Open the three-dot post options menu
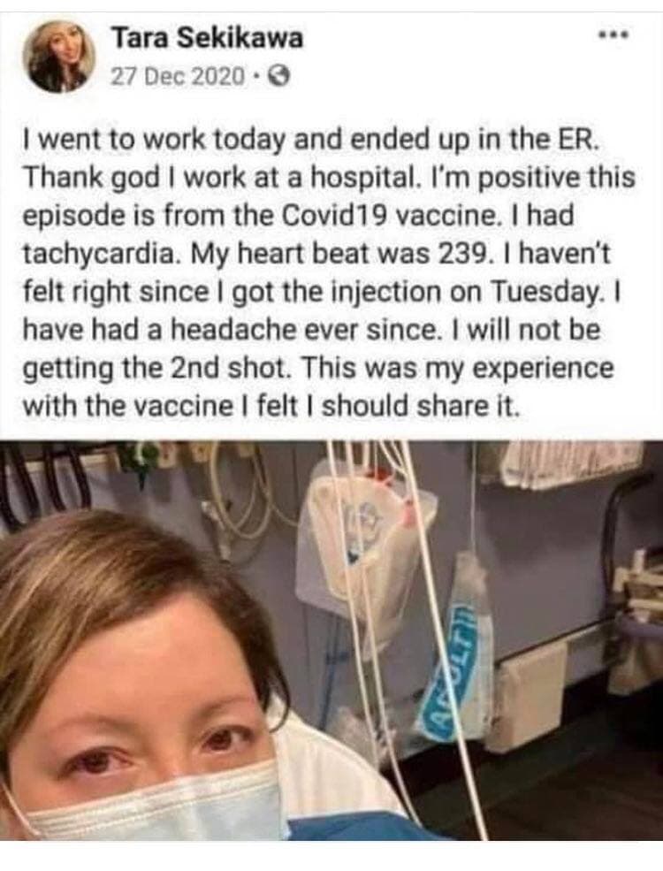663x871 pixels. (x=613, y=37)
